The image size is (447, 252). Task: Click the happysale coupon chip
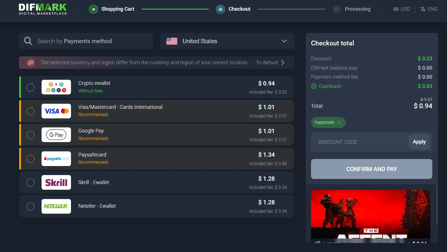[x=328, y=122]
